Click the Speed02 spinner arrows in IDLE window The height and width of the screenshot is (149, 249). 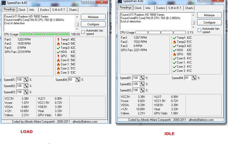(142, 84)
